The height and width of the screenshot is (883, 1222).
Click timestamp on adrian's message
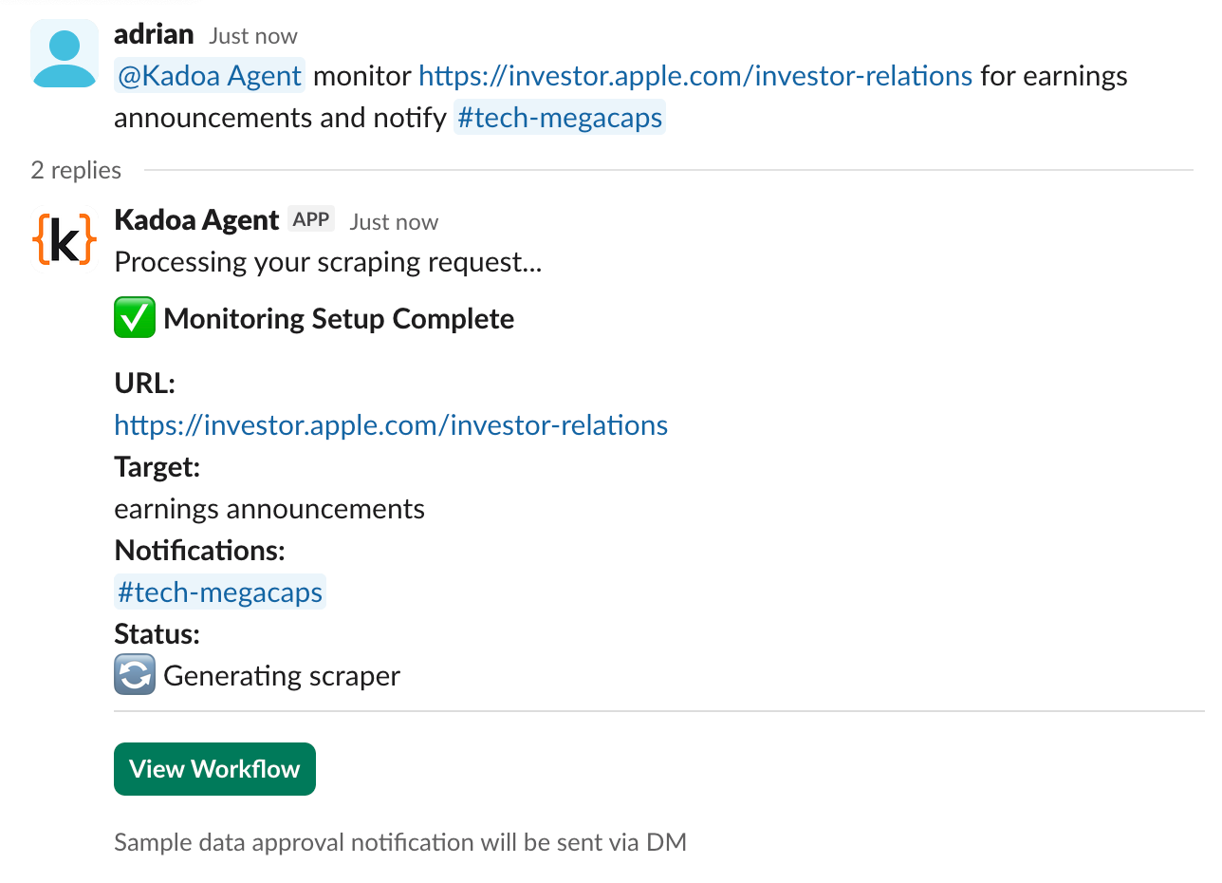(x=253, y=36)
